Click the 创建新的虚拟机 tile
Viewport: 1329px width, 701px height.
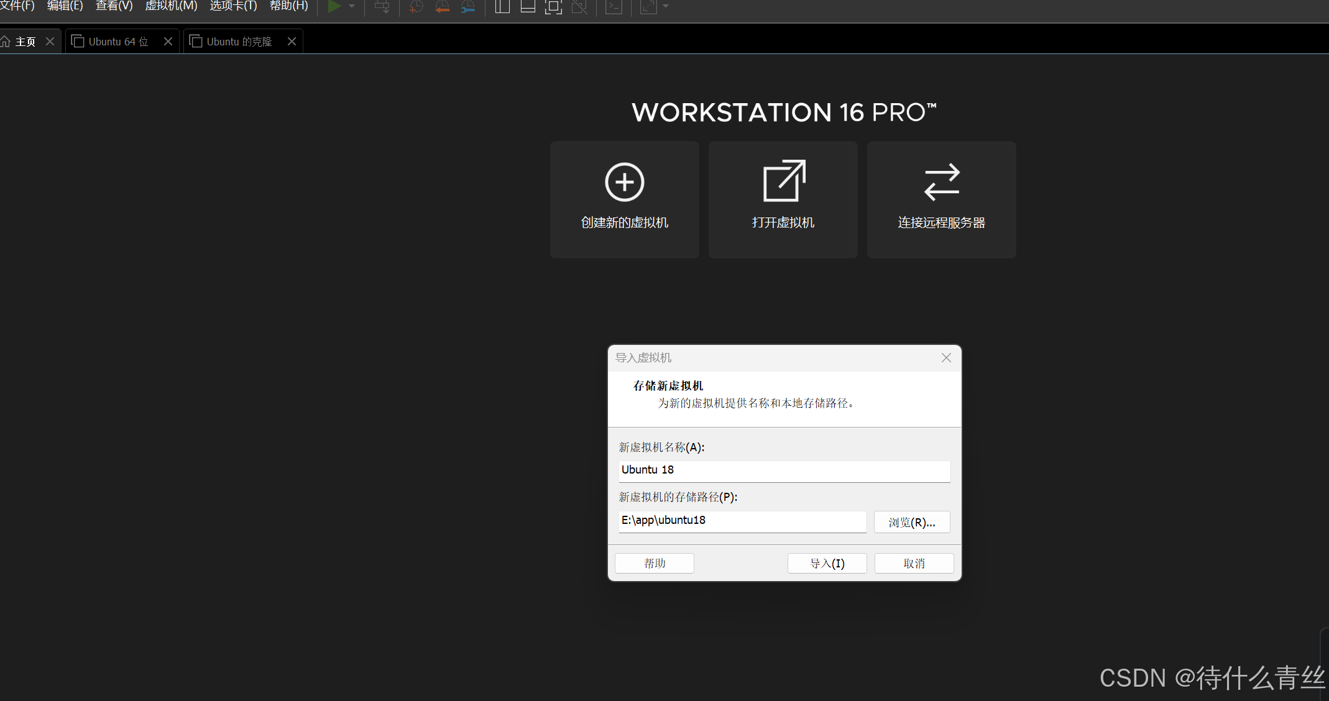point(624,199)
